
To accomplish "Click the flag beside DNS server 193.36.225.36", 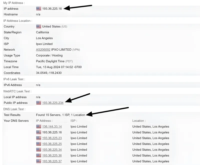I will pos(38,156).
